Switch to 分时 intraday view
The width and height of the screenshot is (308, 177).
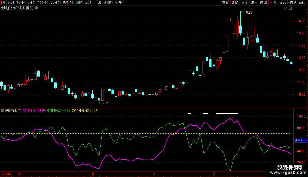pyautogui.click(x=11, y=2)
